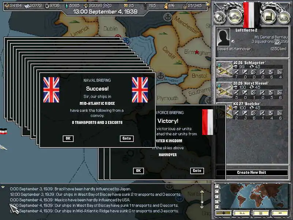Click the strength icon showing 99 for JG 26
This screenshot has height=220, width=293.
point(235,67)
